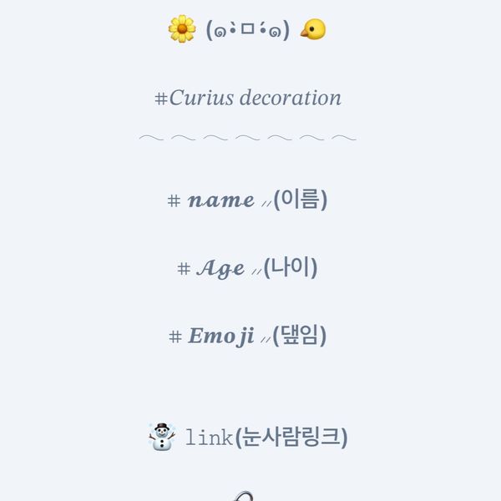Click the double slash after Emoji
Image resolution: width=501 pixels, height=501 pixels.
[x=266, y=339]
